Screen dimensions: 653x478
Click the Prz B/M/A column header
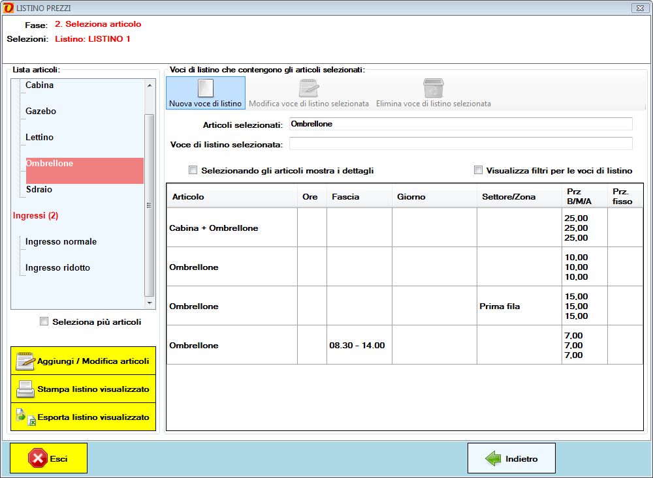[x=584, y=196]
